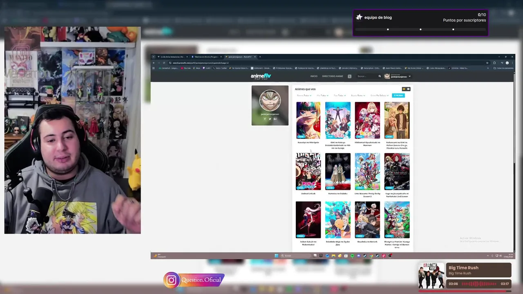This screenshot has width=523, height=294.
Task: Open the profile picture of javierjamonjamon
Action: click(x=270, y=100)
